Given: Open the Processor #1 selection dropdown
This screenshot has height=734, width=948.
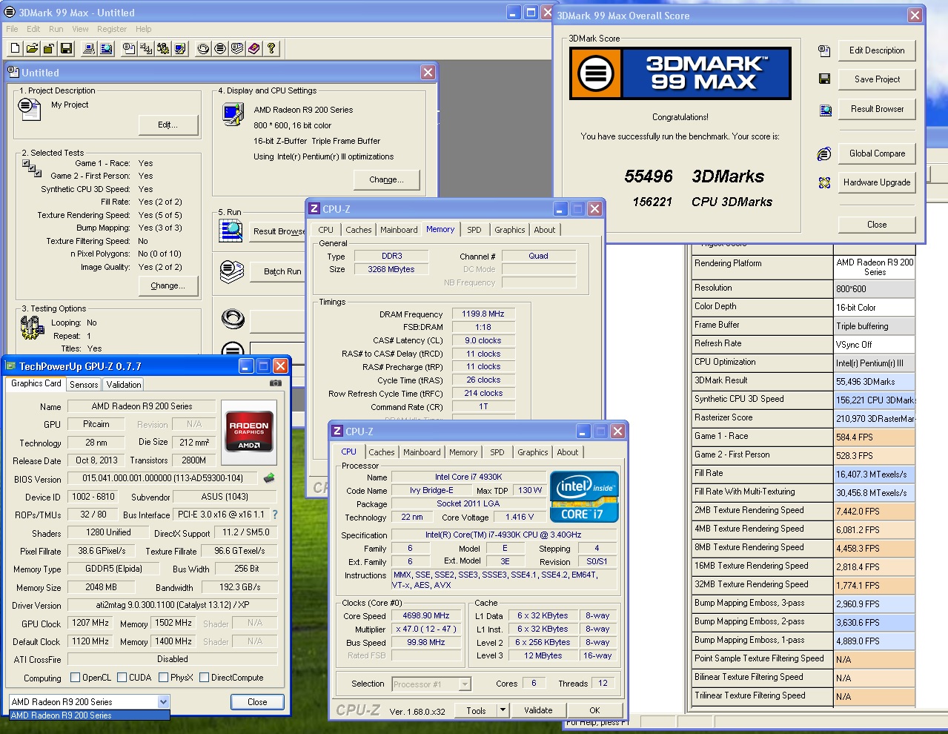Looking at the screenshot, I should click(465, 684).
